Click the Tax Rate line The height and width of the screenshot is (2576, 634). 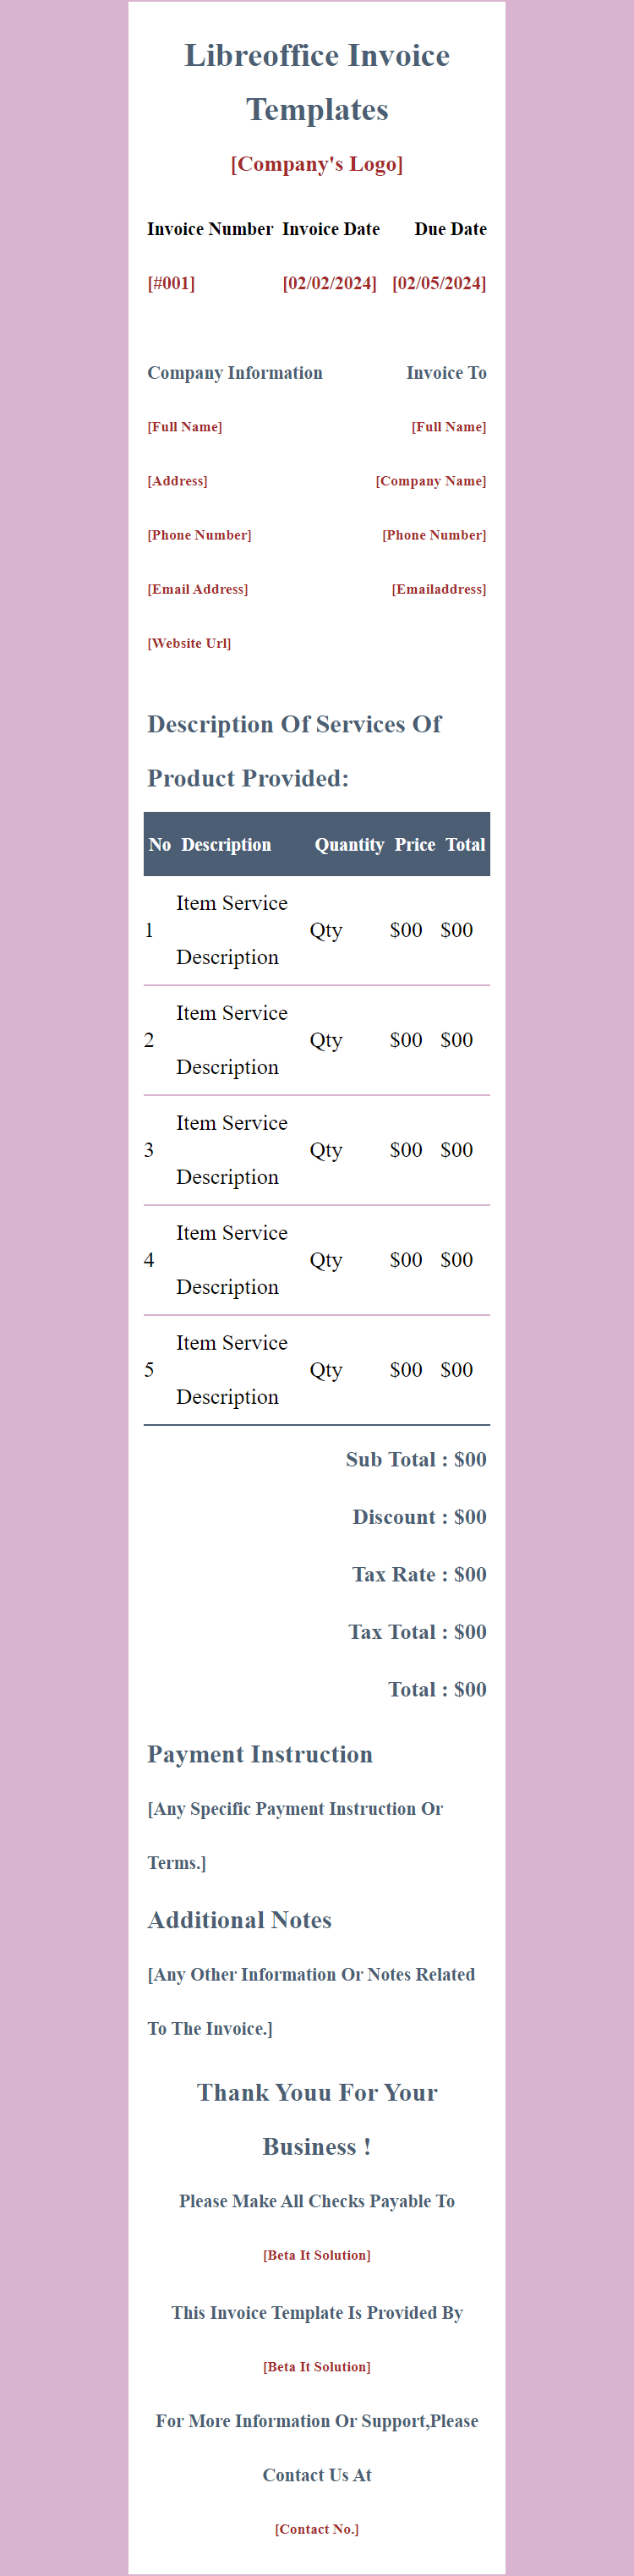point(419,1574)
